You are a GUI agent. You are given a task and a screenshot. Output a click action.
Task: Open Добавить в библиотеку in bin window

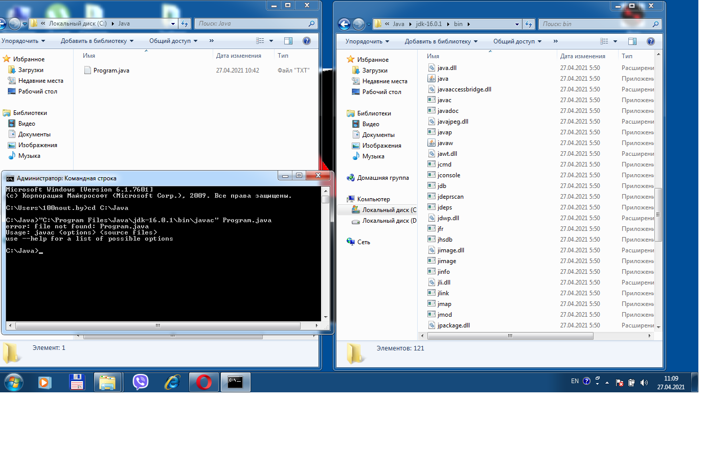441,41
